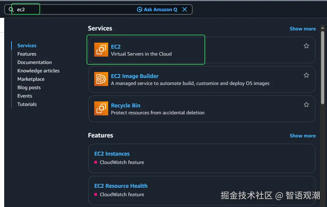
Task: Expand Services with Show more
Action: (303, 29)
